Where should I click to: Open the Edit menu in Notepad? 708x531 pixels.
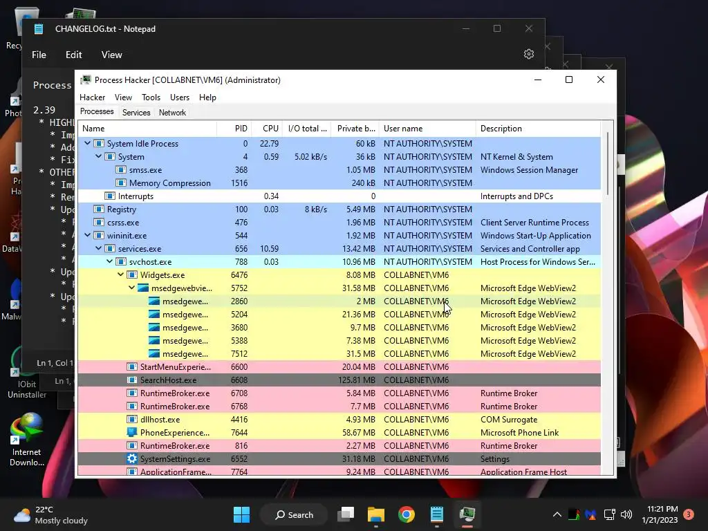tap(73, 55)
